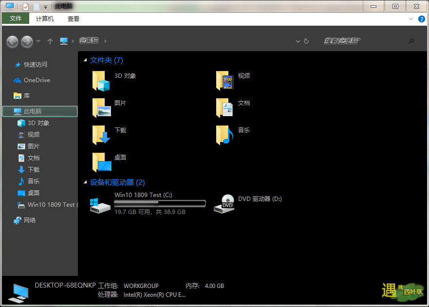
Task: Open the 图片 folder icon
Action: (x=101, y=108)
